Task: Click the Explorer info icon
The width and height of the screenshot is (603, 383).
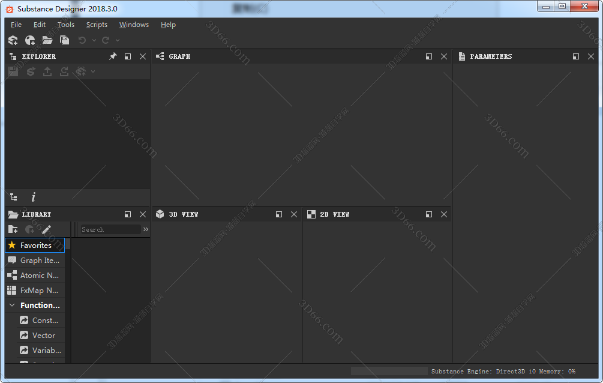Action: [x=34, y=197]
